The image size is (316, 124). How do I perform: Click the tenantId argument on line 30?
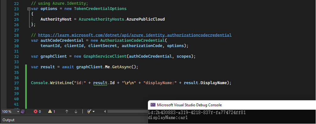(x=50, y=46)
